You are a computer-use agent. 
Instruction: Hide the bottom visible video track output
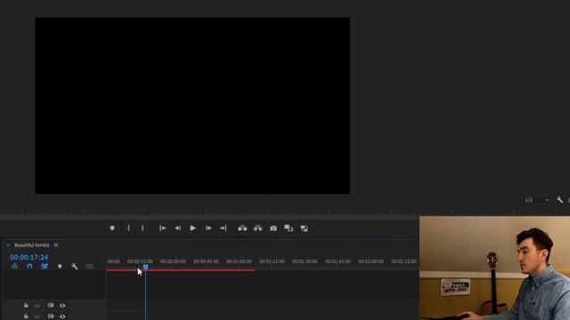click(62, 316)
